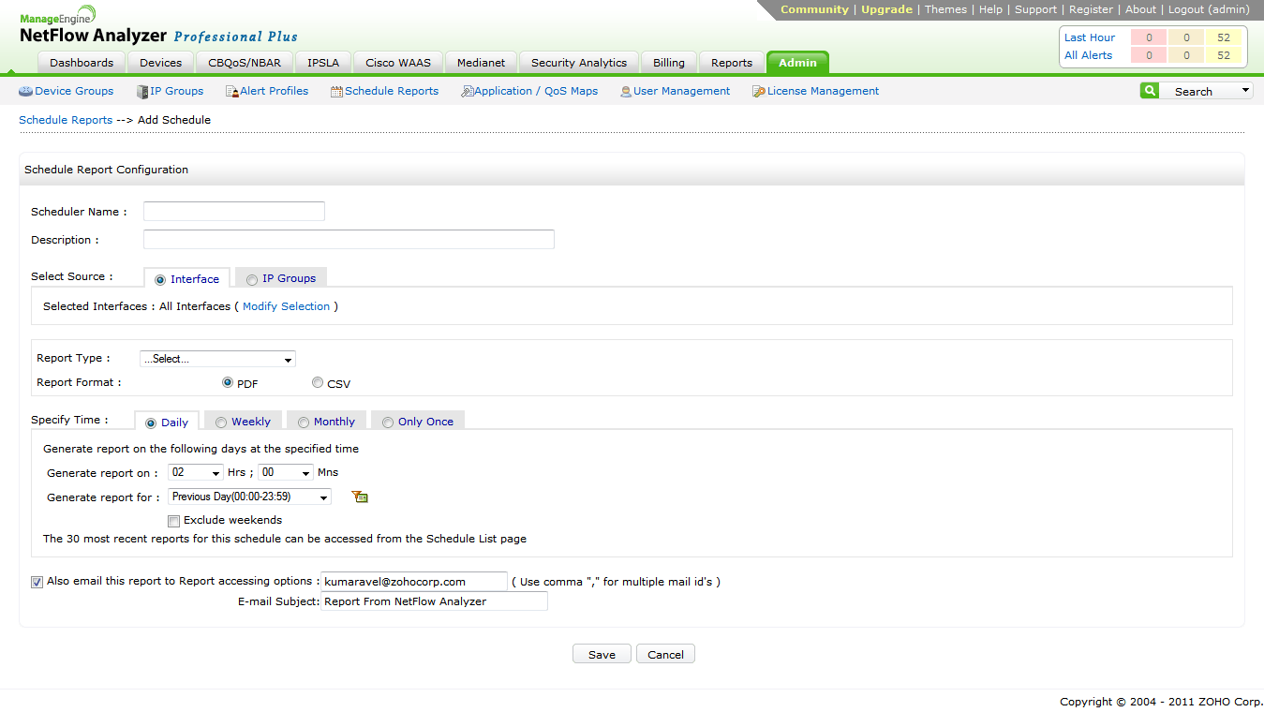The width and height of the screenshot is (1264, 712).
Task: Click the Scheduler Name input field
Action: [x=234, y=211]
